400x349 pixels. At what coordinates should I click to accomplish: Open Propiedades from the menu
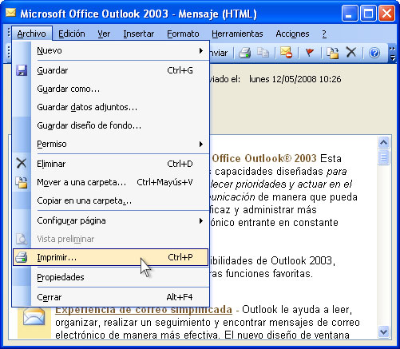110,277
